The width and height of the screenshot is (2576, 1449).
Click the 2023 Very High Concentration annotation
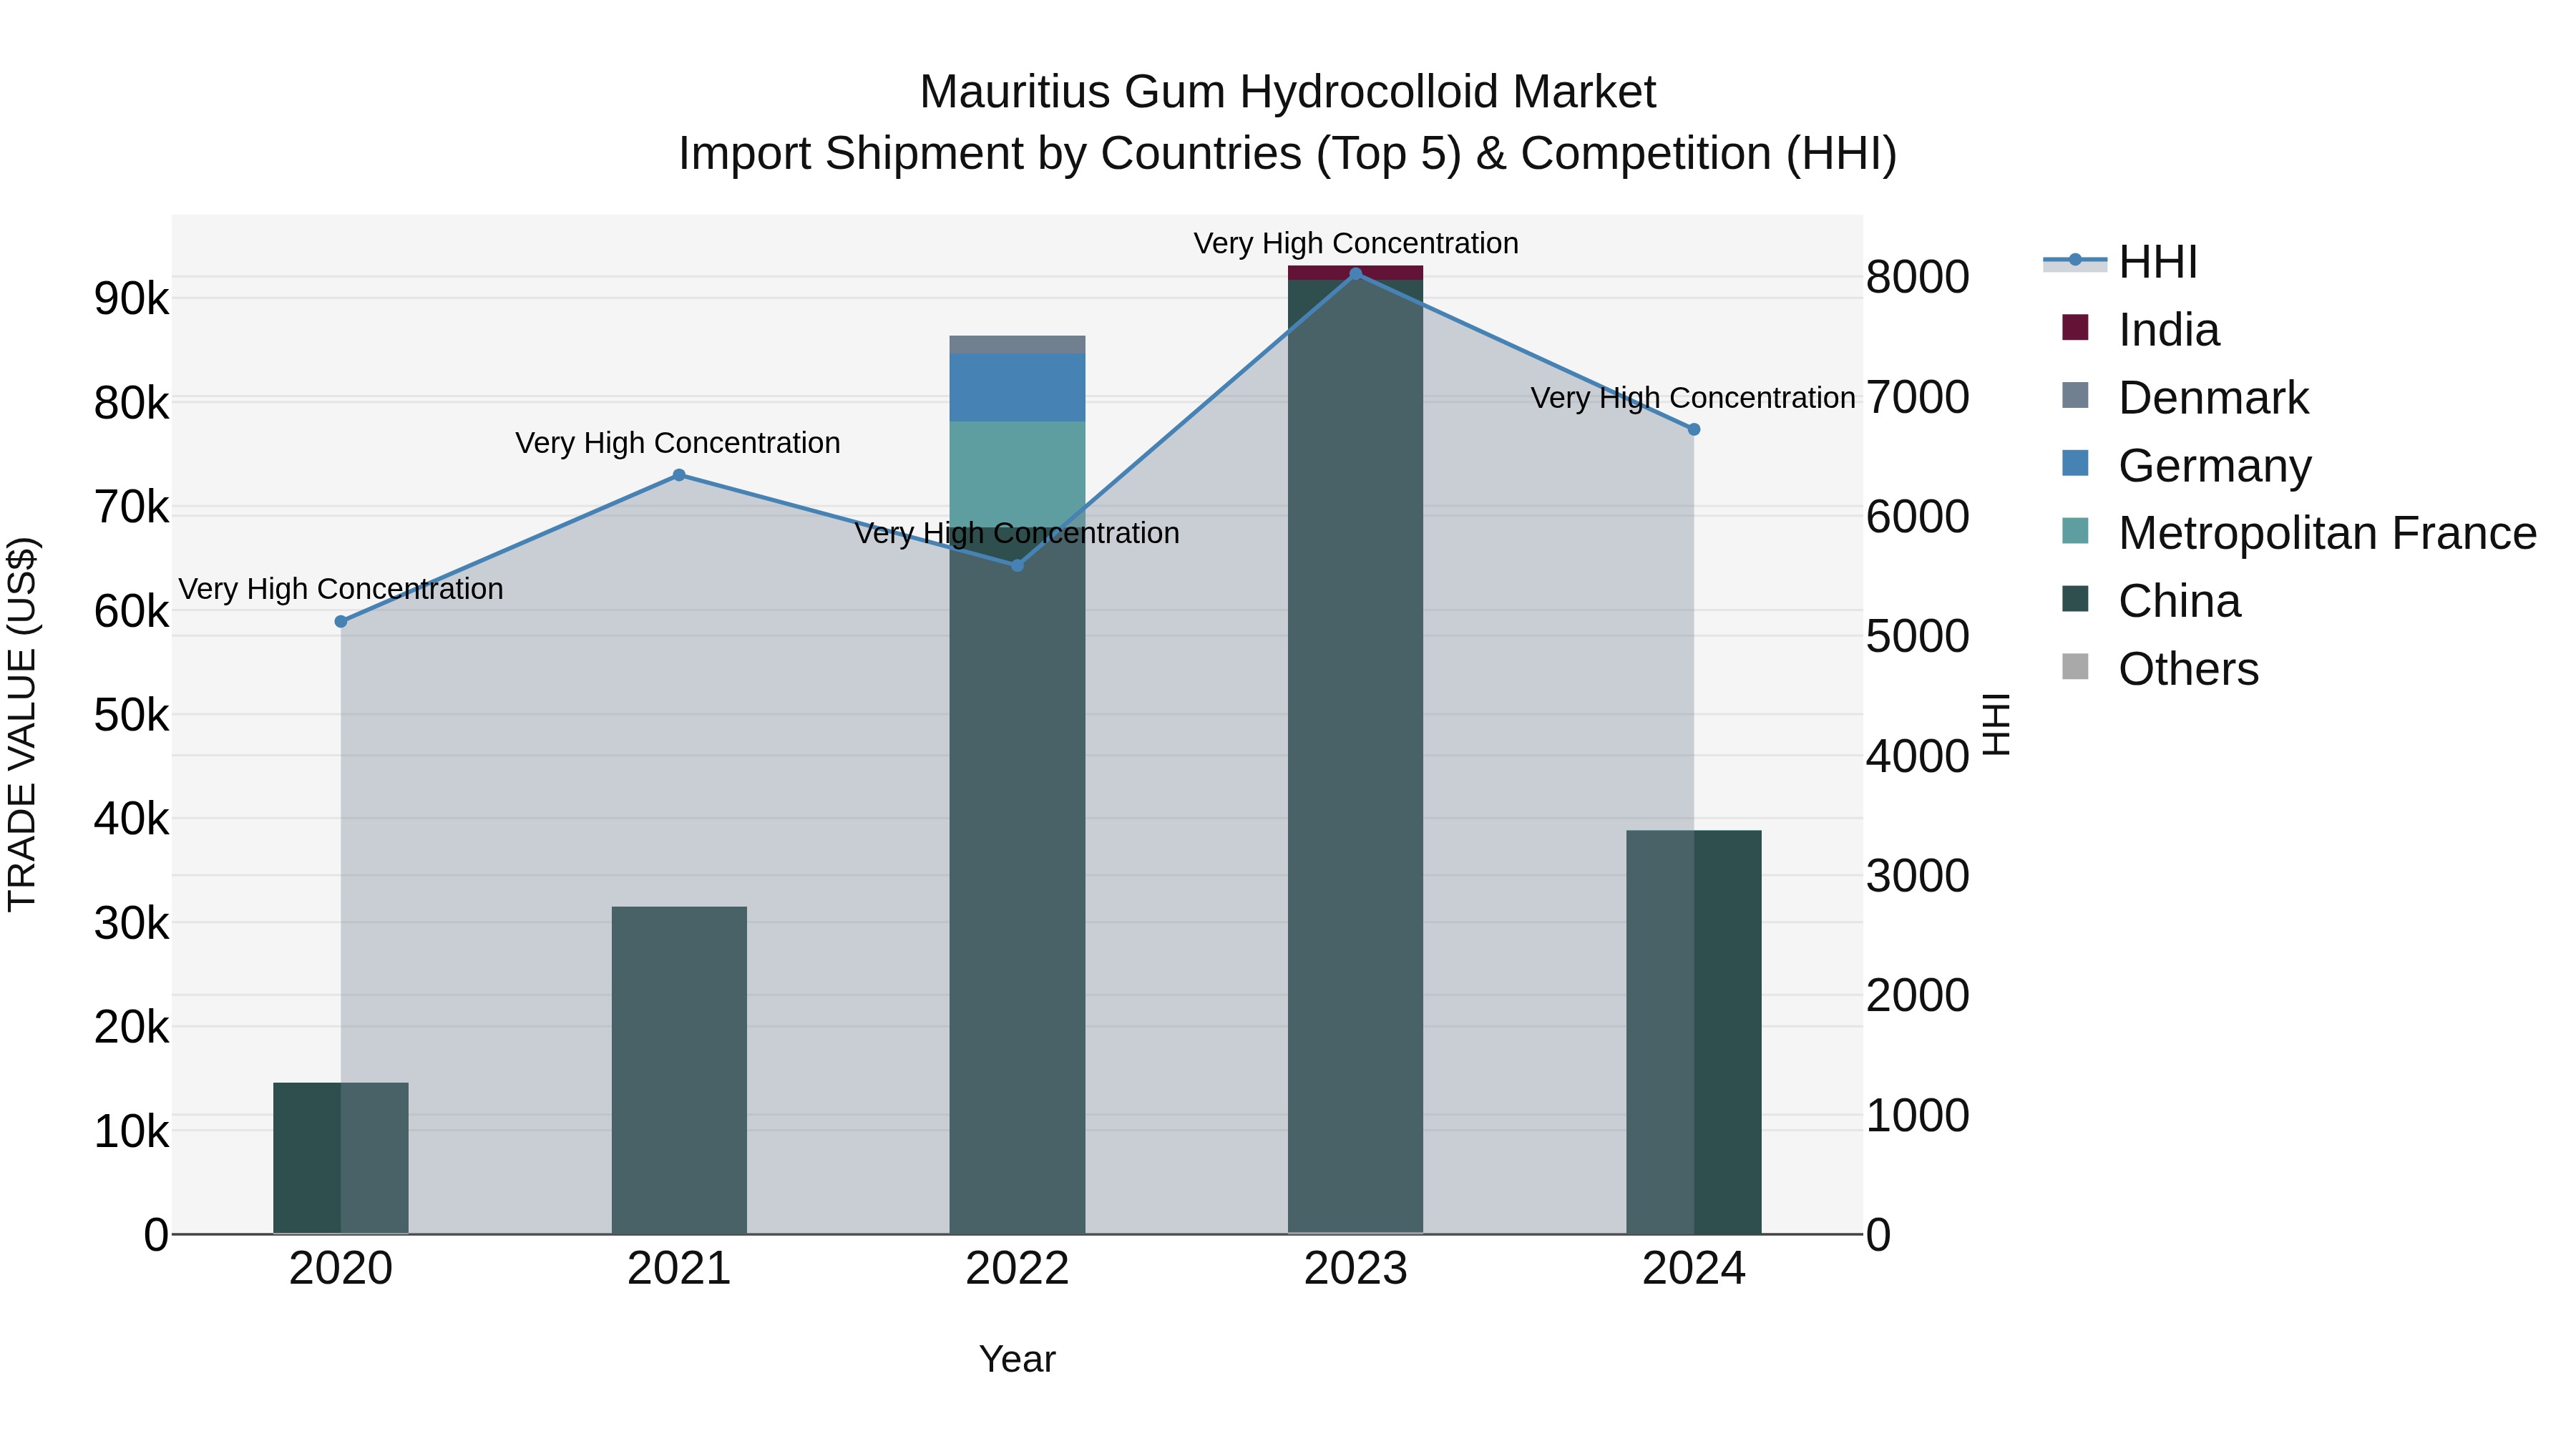1356,243
